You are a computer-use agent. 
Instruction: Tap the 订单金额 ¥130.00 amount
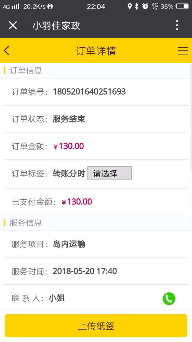point(69,146)
